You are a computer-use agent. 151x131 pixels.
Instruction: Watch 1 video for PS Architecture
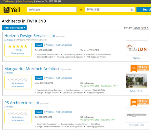[x=141, y=125]
